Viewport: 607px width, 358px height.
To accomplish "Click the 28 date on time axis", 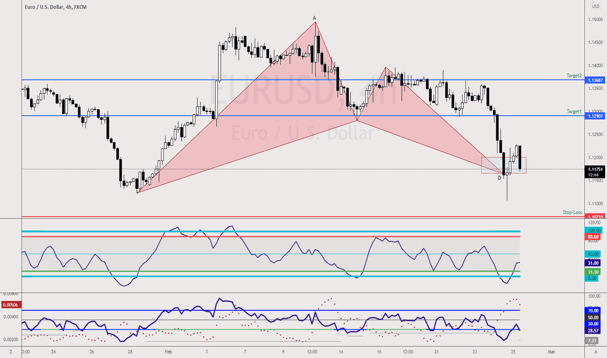I will pyautogui.click(x=130, y=351).
